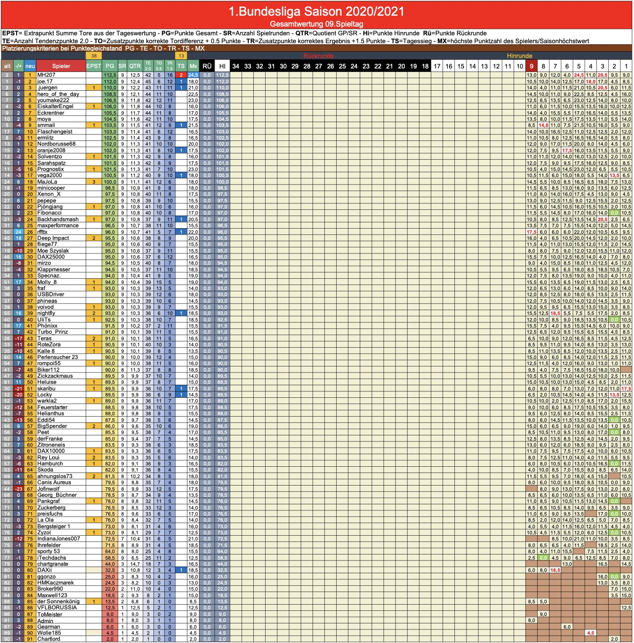The width and height of the screenshot is (634, 643).
Task: Select the 'PG' column header
Action: [110, 66]
